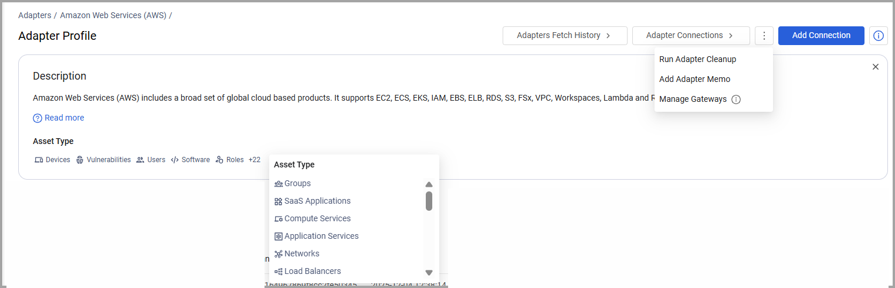Go to Adapters breadcrumb
This screenshot has height=288, width=895.
(x=35, y=15)
